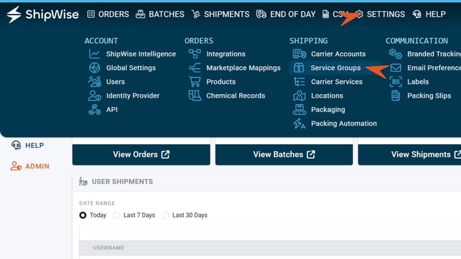Image resolution: width=461 pixels, height=259 pixels.
Task: Click the sidebar Admin user icon
Action: pos(16,166)
